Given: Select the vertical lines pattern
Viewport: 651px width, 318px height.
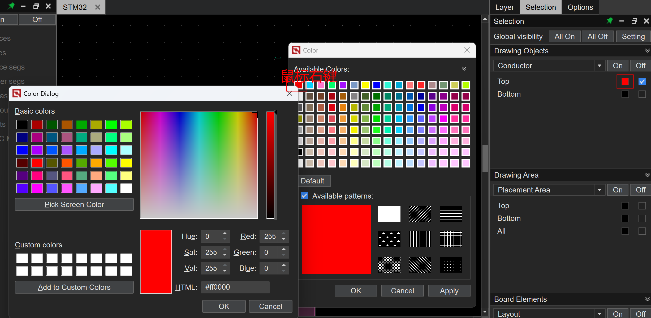Looking at the screenshot, I should pos(420,239).
